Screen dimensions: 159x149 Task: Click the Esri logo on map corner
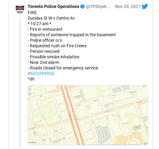tap(145, 143)
